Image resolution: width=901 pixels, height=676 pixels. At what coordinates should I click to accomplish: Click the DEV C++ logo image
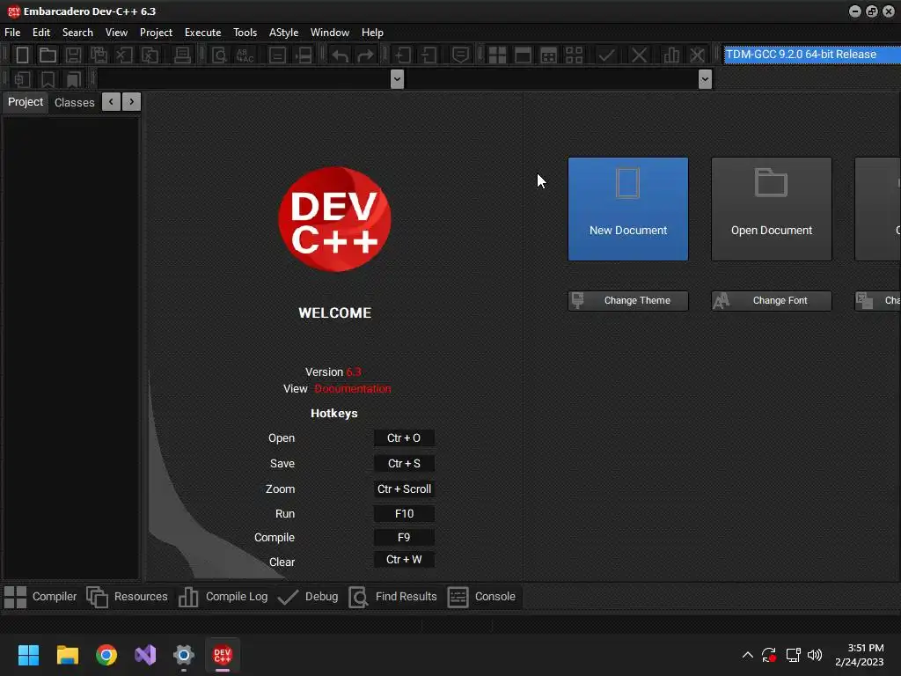pyautogui.click(x=334, y=219)
